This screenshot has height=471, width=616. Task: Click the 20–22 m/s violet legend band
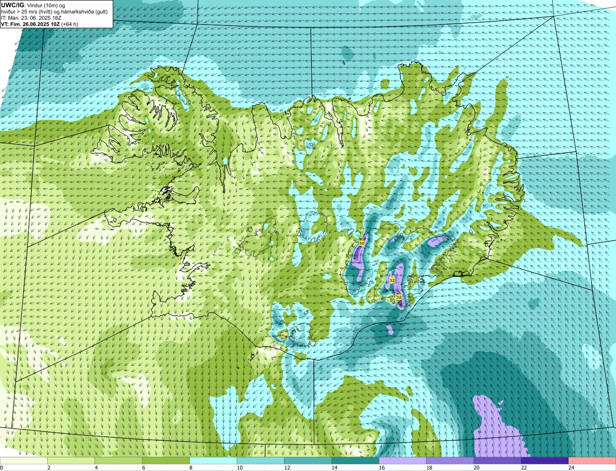pos(498,460)
